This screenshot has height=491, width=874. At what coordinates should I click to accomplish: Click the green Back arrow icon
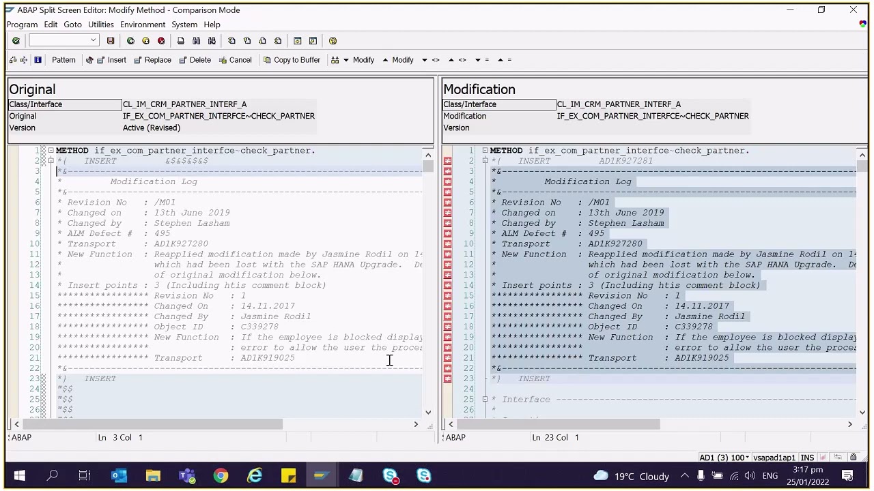(x=130, y=41)
